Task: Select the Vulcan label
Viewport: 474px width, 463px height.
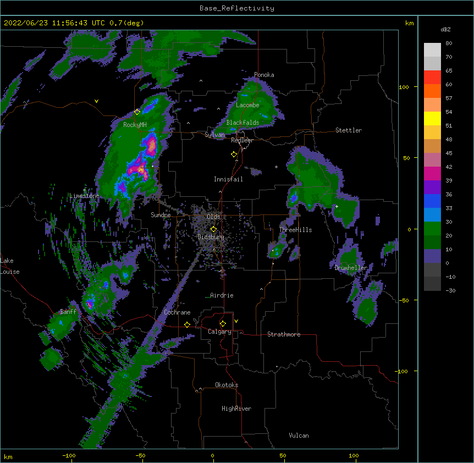Action: click(299, 436)
